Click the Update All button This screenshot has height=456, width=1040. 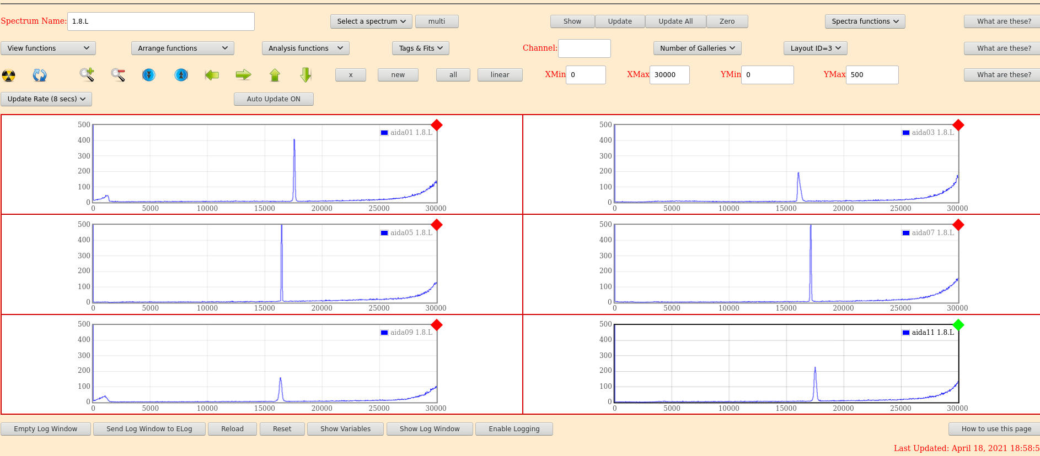tap(676, 21)
